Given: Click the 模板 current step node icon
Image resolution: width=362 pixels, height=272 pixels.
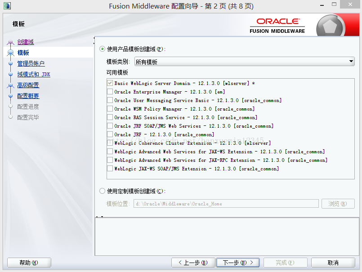Looking at the screenshot, I should coord(10,53).
